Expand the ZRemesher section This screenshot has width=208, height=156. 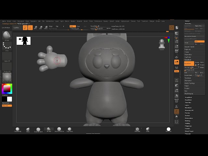188,81
